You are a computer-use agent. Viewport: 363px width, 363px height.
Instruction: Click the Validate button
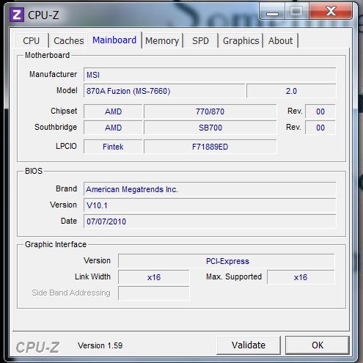[x=249, y=345]
